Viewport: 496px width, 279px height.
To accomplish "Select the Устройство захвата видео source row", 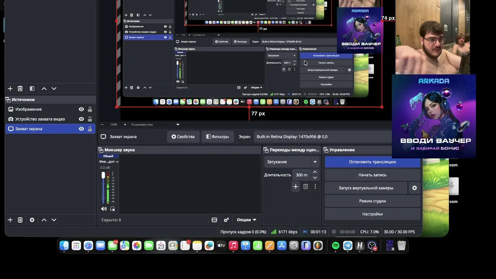I will [x=50, y=119].
